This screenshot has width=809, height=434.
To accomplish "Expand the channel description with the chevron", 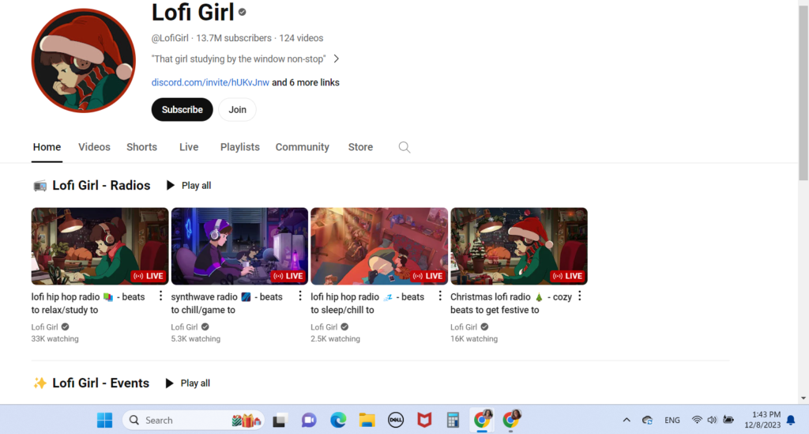I will click(337, 58).
